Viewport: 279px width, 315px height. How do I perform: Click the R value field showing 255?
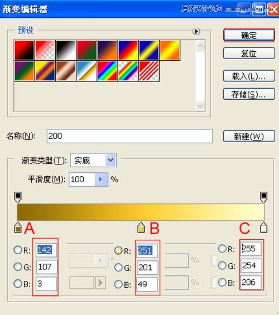251,249
